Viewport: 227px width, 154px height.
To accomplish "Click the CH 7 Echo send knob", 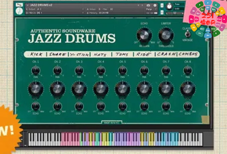I will 166,106.
